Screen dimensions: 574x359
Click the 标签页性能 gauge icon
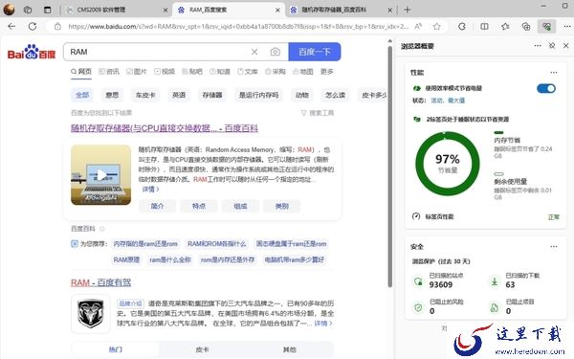click(416, 216)
